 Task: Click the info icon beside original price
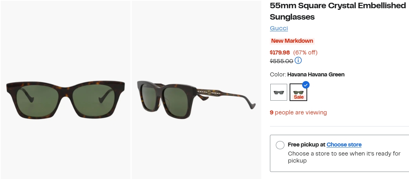[298, 61]
